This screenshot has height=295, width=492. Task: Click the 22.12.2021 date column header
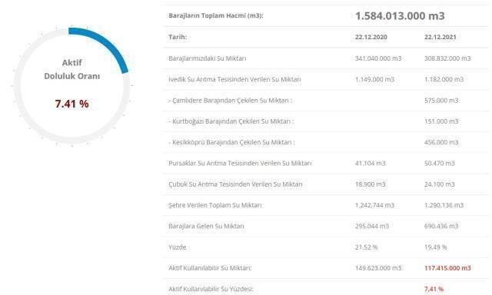[440, 37]
